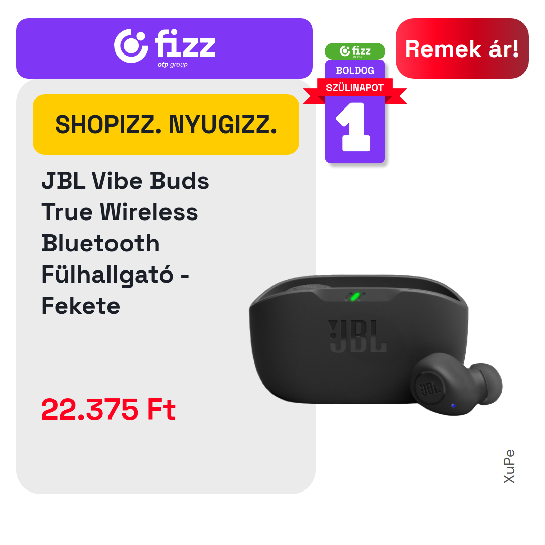Click the Remek ár! red button
The image size is (545, 545).
[x=462, y=48]
